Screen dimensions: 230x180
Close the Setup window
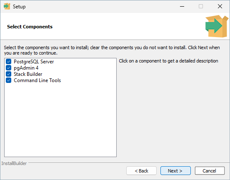click(x=220, y=6)
